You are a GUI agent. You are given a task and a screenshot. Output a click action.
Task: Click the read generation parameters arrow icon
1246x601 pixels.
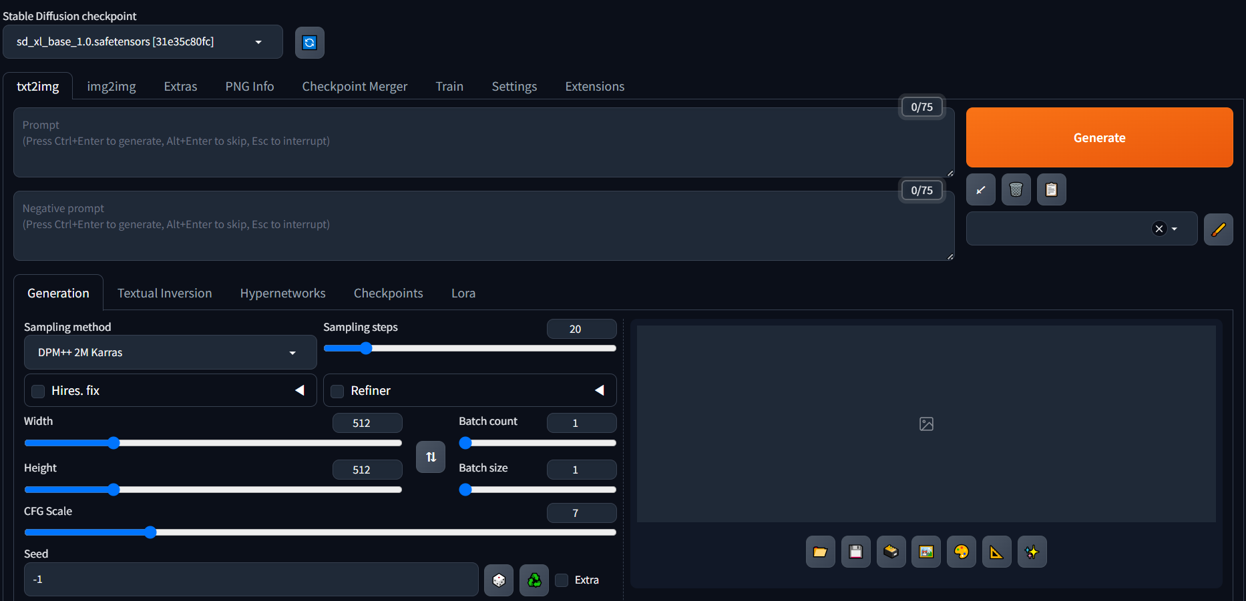pyautogui.click(x=980, y=190)
